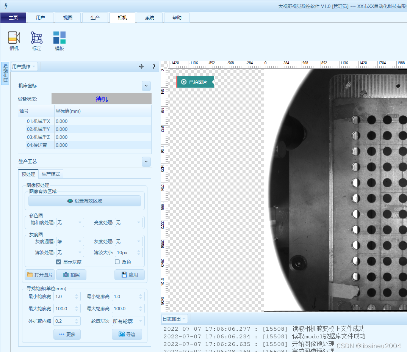Screen dimensions: 407x352
Task: Toggle the 反色 checkbox
Action: click(x=117, y=262)
